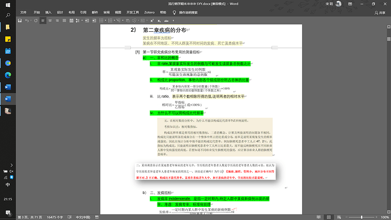Click the vertical scrollbar thumb
Image resolution: width=391 pixels, height=220 pixels.
[389, 39]
